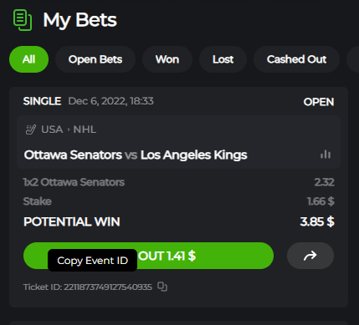Click the hockey sport icon beside USA
Image resolution: width=359 pixels, height=325 pixels.
pos(31,129)
